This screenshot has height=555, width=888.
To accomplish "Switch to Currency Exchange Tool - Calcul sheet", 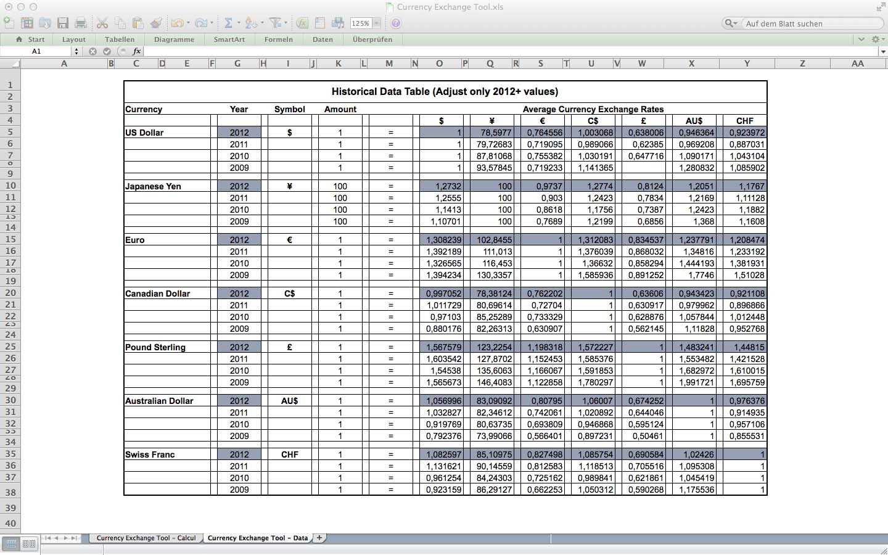I will 146,538.
